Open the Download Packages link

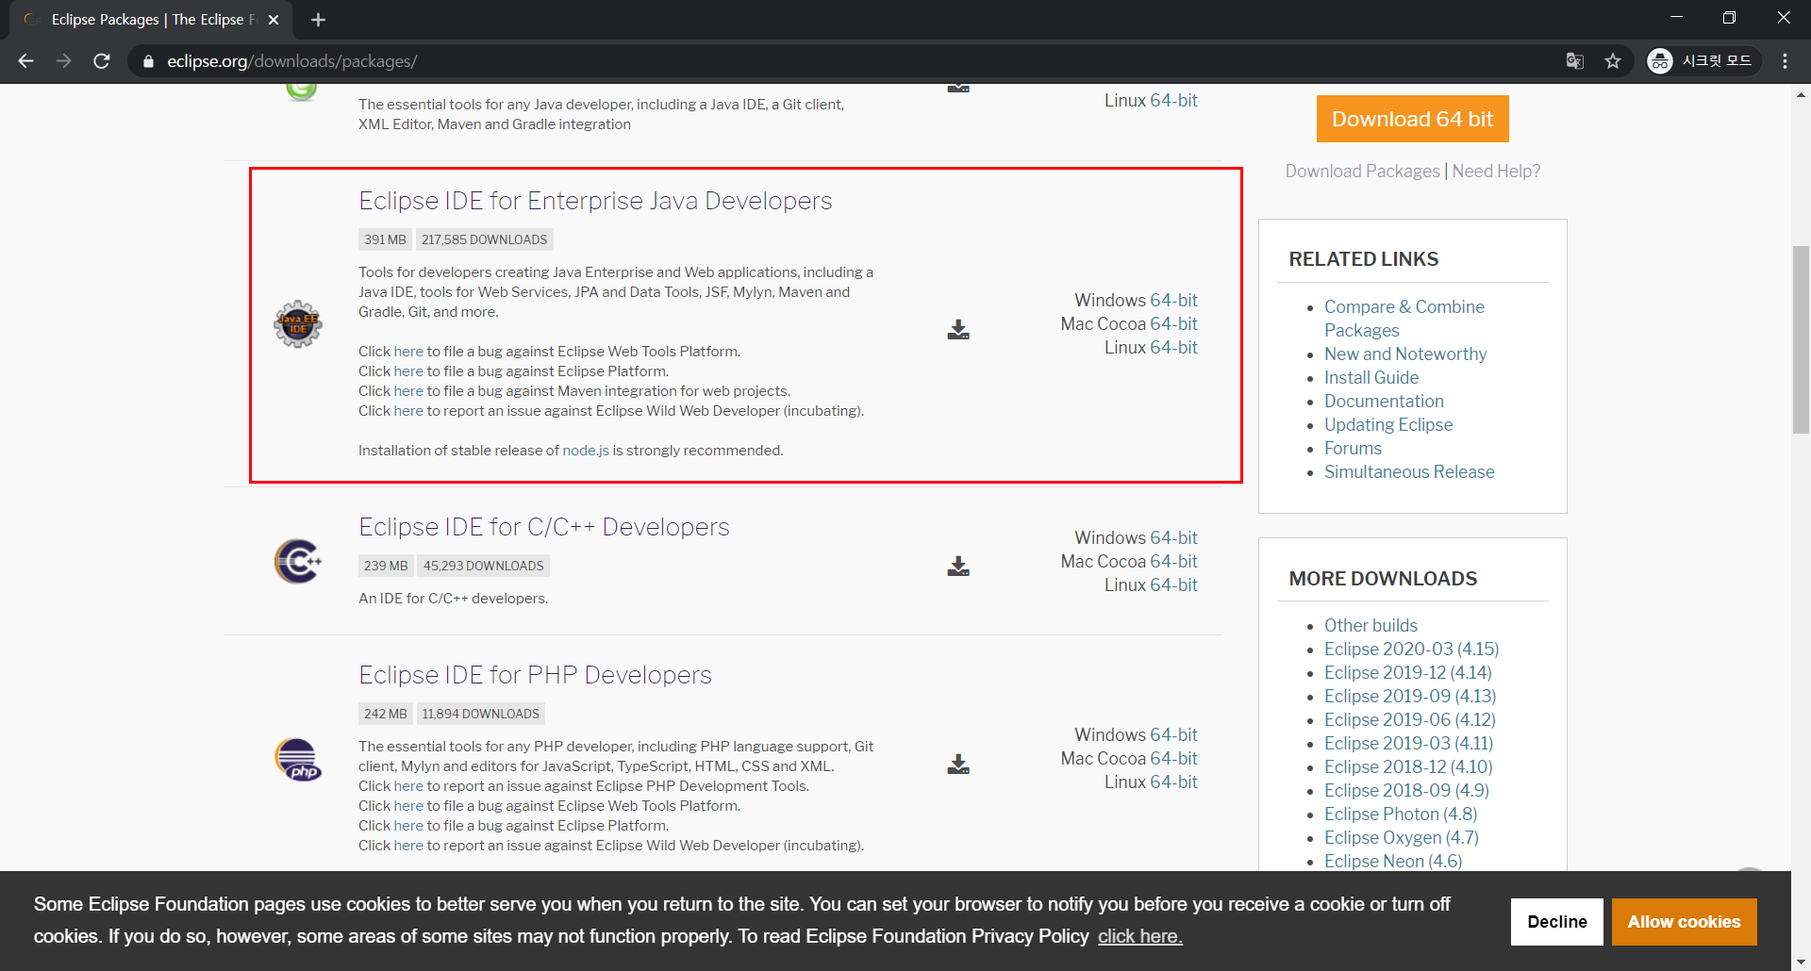[x=1362, y=172]
